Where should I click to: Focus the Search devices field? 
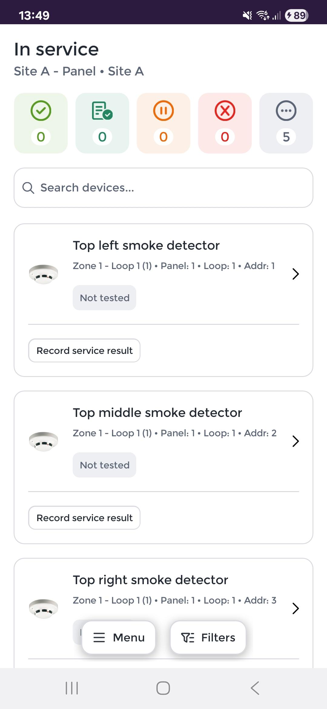tap(163, 188)
